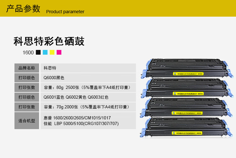The width and height of the screenshot is (236, 158).
Task: Click the 科思特彩色硒鼓 product title
Action: click(x=49, y=41)
